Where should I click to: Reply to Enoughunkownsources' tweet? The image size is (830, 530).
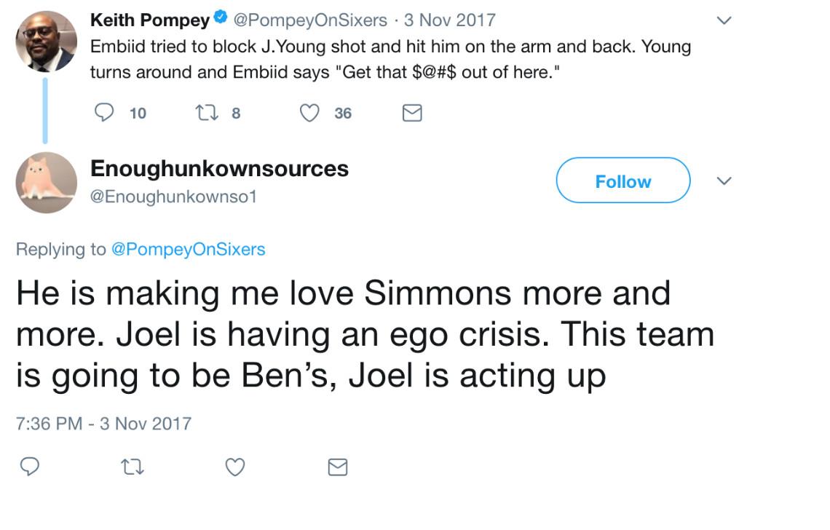coord(29,467)
